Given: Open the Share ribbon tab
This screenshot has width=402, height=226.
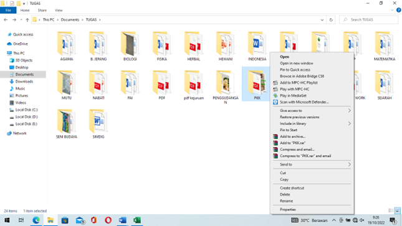Looking at the screenshot, I should (42, 10).
